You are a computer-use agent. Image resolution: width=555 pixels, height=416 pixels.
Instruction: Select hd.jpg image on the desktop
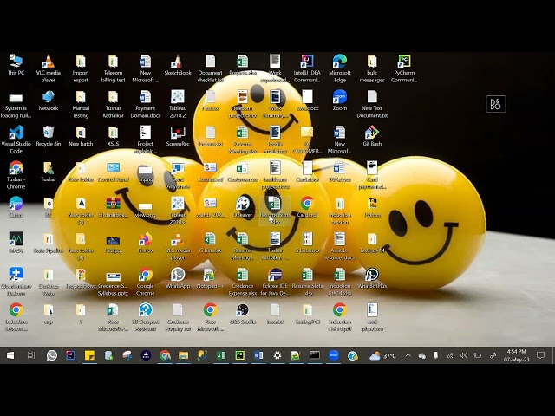click(x=114, y=243)
